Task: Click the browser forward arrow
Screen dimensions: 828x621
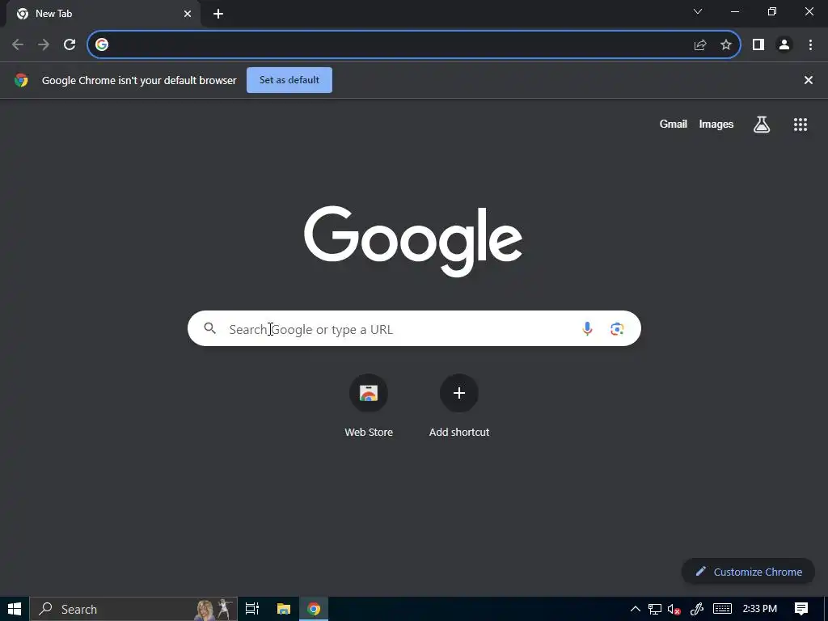Action: (x=44, y=44)
